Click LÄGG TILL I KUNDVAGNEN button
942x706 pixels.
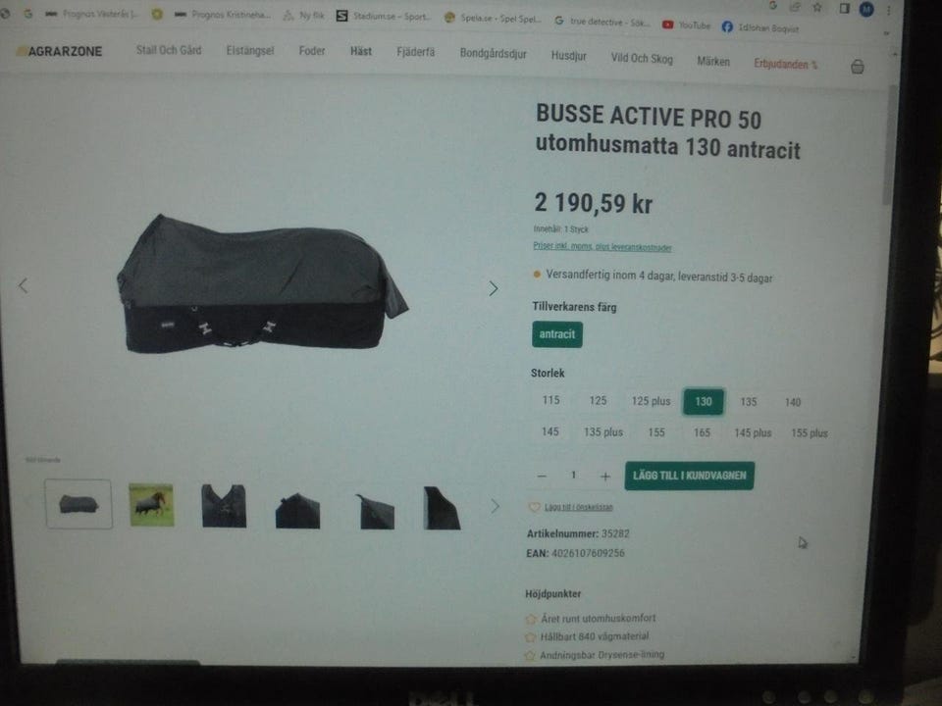coord(689,476)
